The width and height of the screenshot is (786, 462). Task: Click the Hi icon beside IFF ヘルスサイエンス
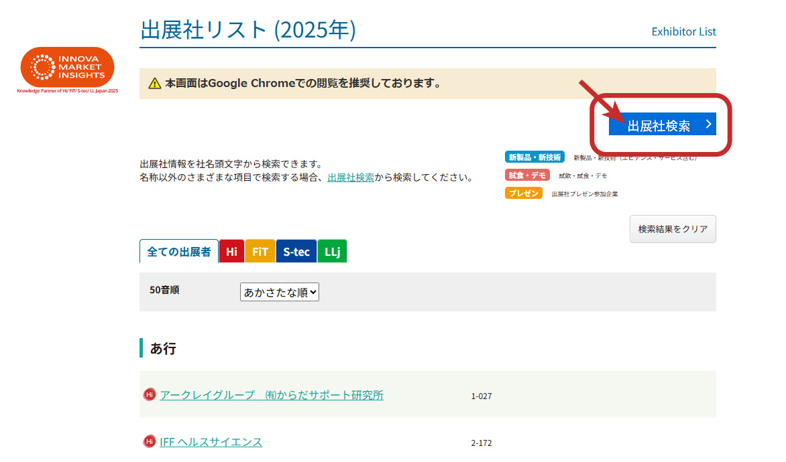click(x=150, y=442)
